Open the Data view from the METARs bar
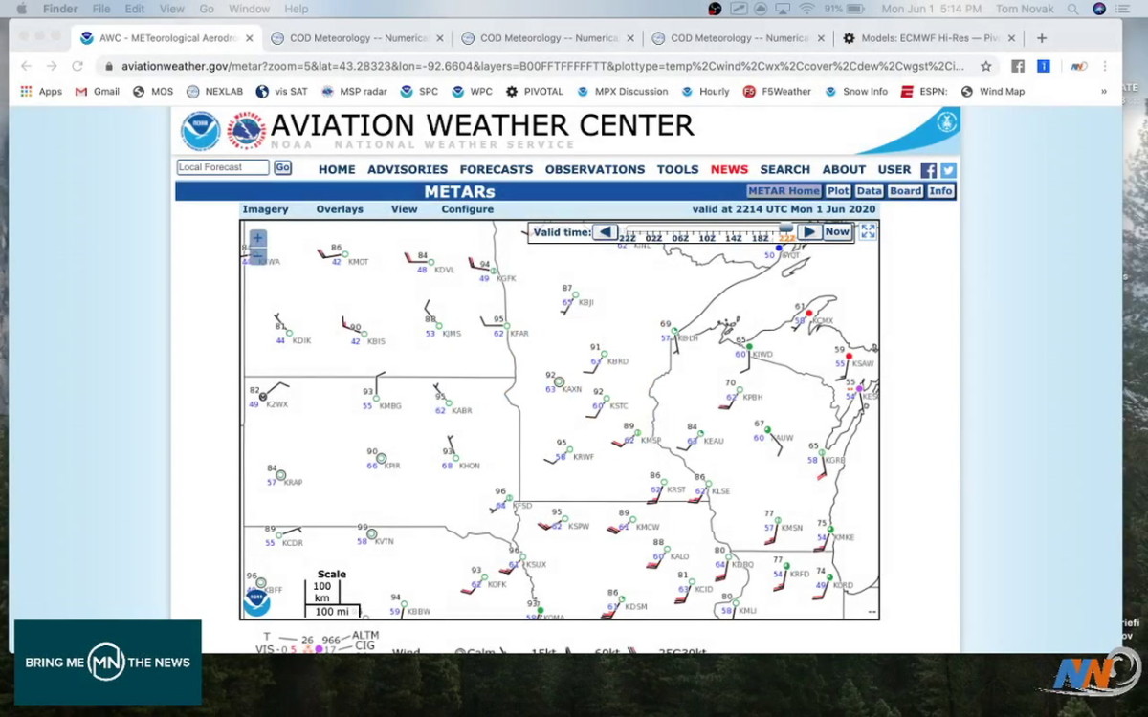1148x717 pixels. [869, 190]
